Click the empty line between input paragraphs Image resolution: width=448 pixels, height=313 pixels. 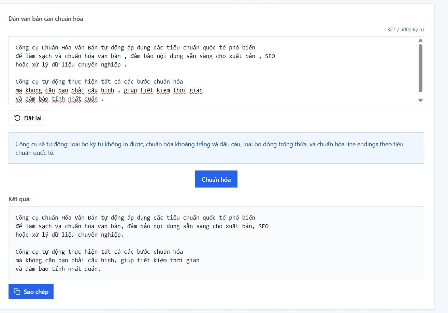click(102, 73)
